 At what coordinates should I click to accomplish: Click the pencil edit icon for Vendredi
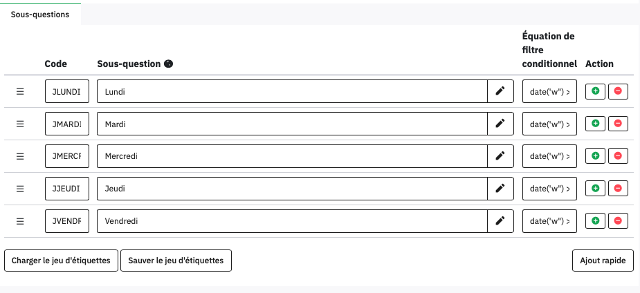pyautogui.click(x=500, y=221)
